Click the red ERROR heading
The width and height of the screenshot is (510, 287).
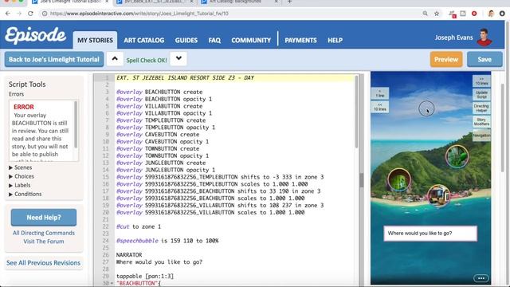[24, 107]
